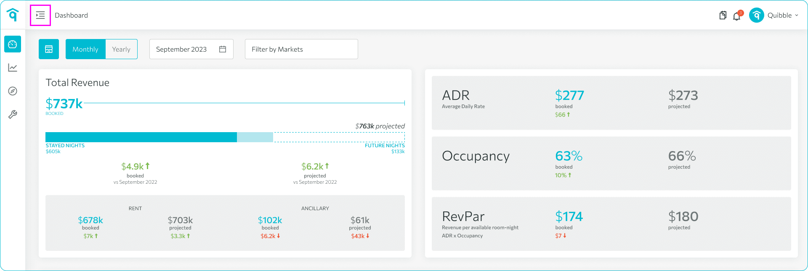
Task: Switch to the Yearly view
Action: pyautogui.click(x=121, y=49)
